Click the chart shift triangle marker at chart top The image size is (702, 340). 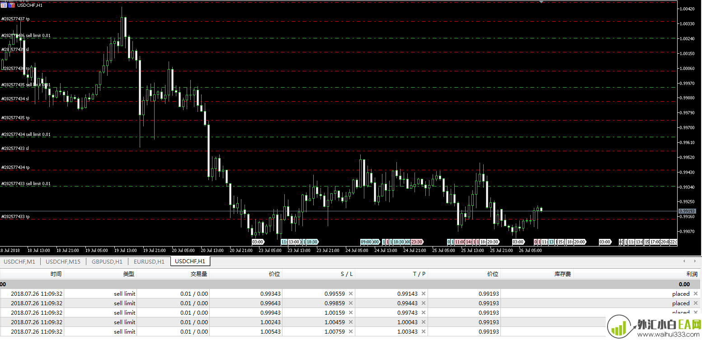click(542, 2)
